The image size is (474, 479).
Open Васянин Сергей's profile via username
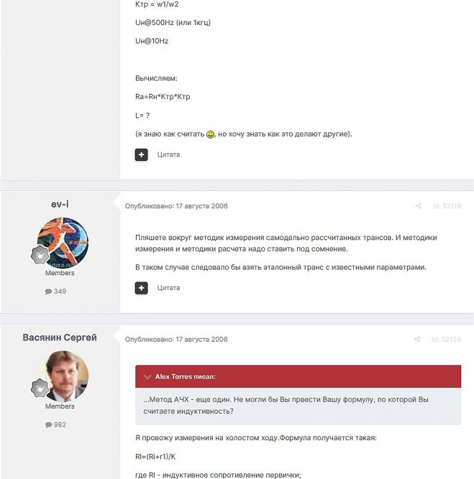click(x=59, y=337)
